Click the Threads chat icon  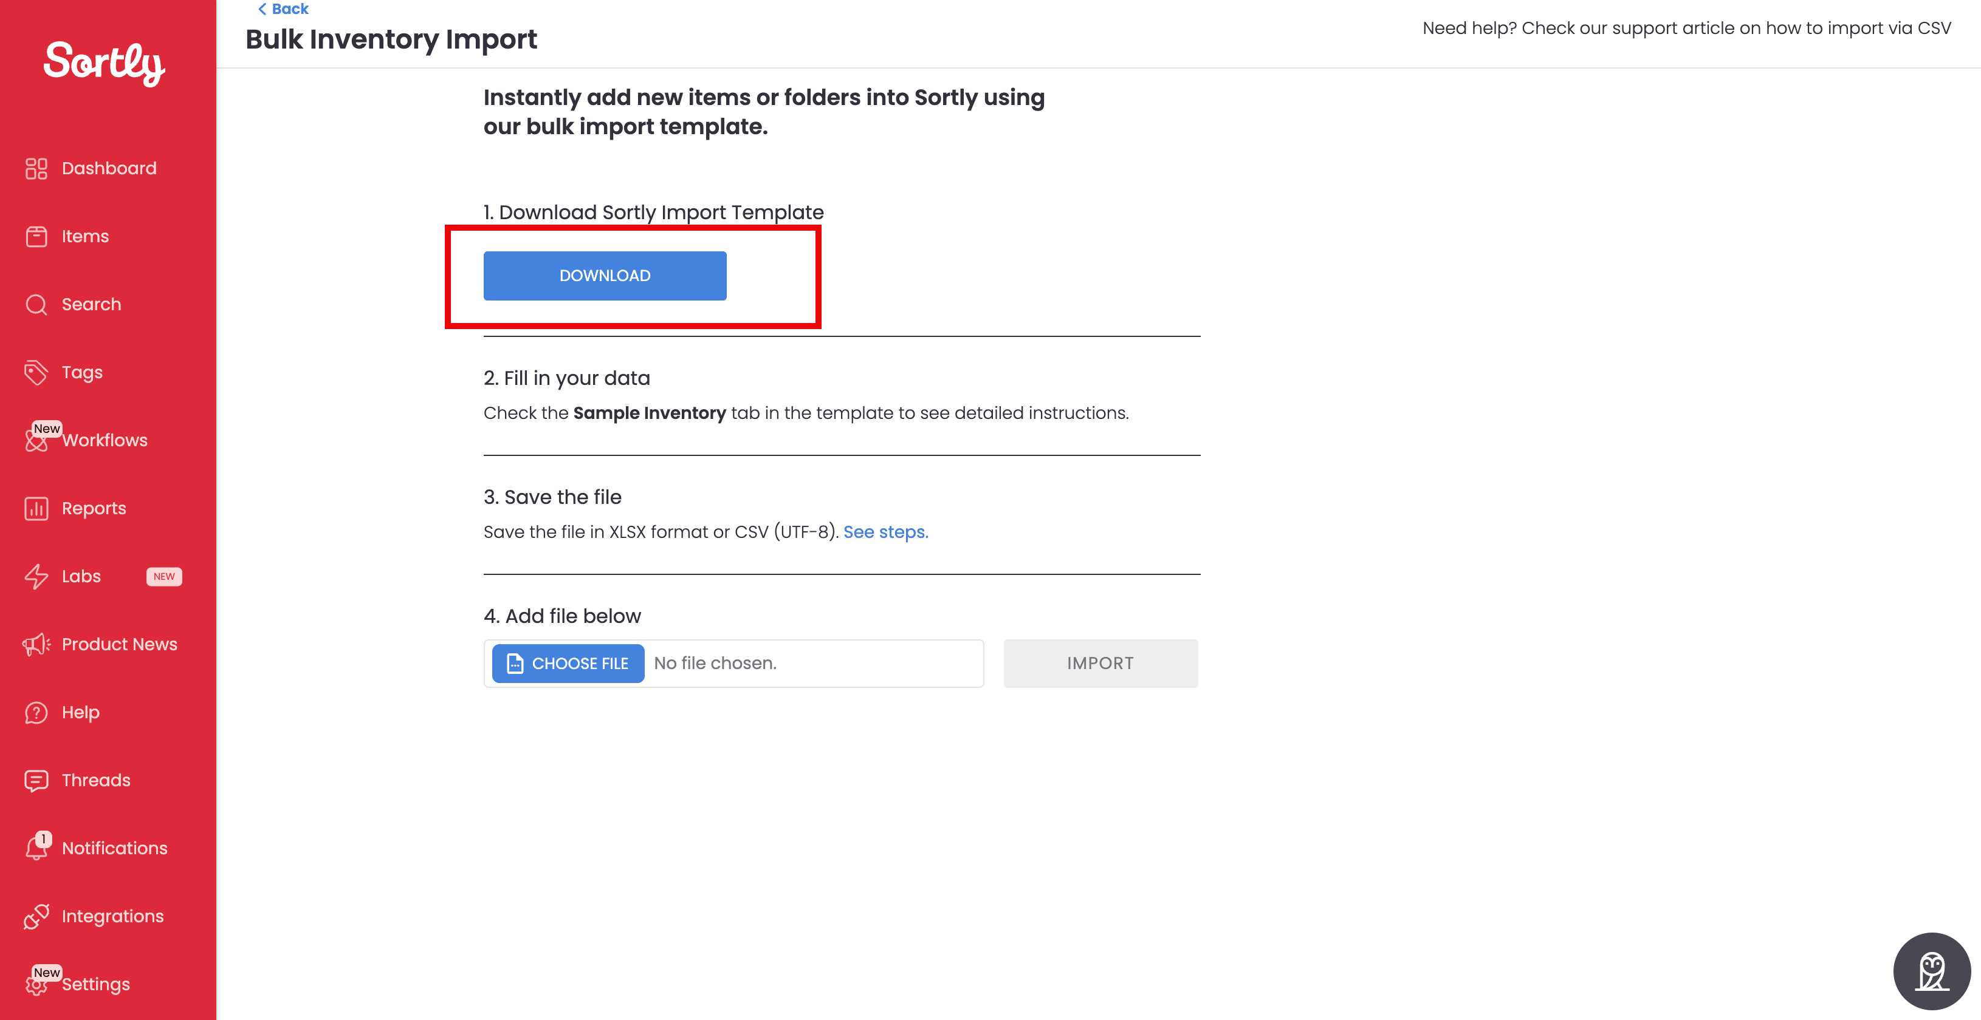(x=36, y=780)
